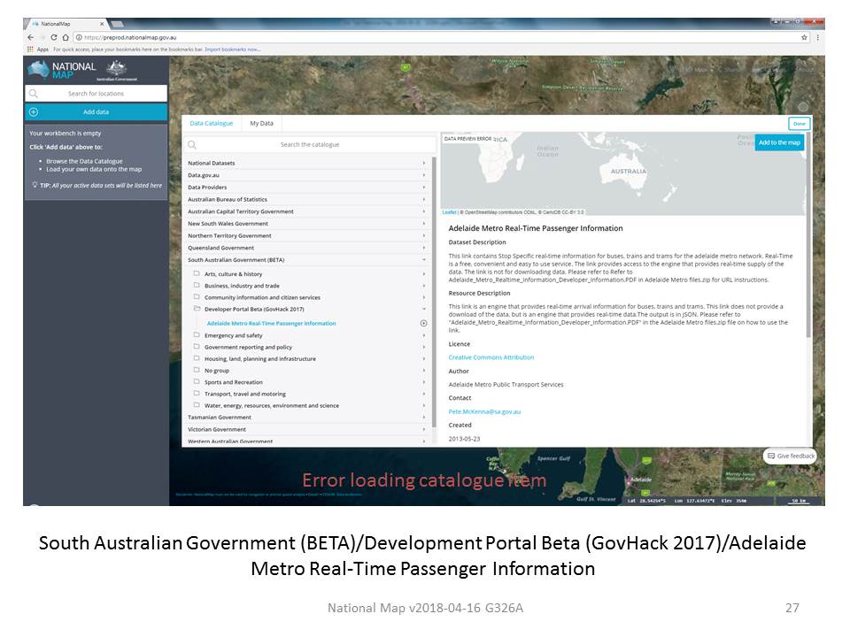Open Housing, land, planning and infrastructure folder
Image resolution: width=850 pixels, height=637 pixels.
click(x=309, y=358)
